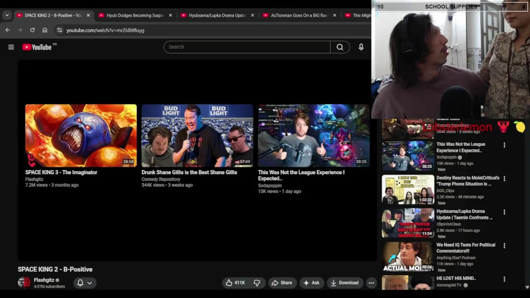The height and width of the screenshot is (298, 530).
Task: Click the URL address bar text
Action: pyautogui.click(x=105, y=30)
